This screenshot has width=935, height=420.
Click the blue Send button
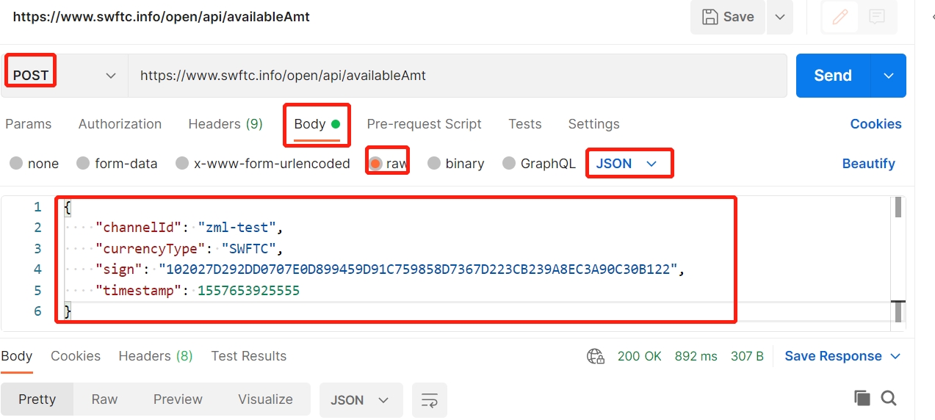832,76
